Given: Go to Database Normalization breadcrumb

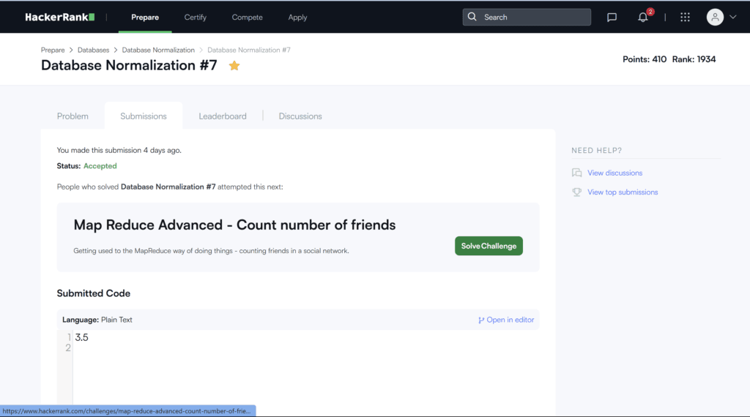Looking at the screenshot, I should tap(158, 50).
